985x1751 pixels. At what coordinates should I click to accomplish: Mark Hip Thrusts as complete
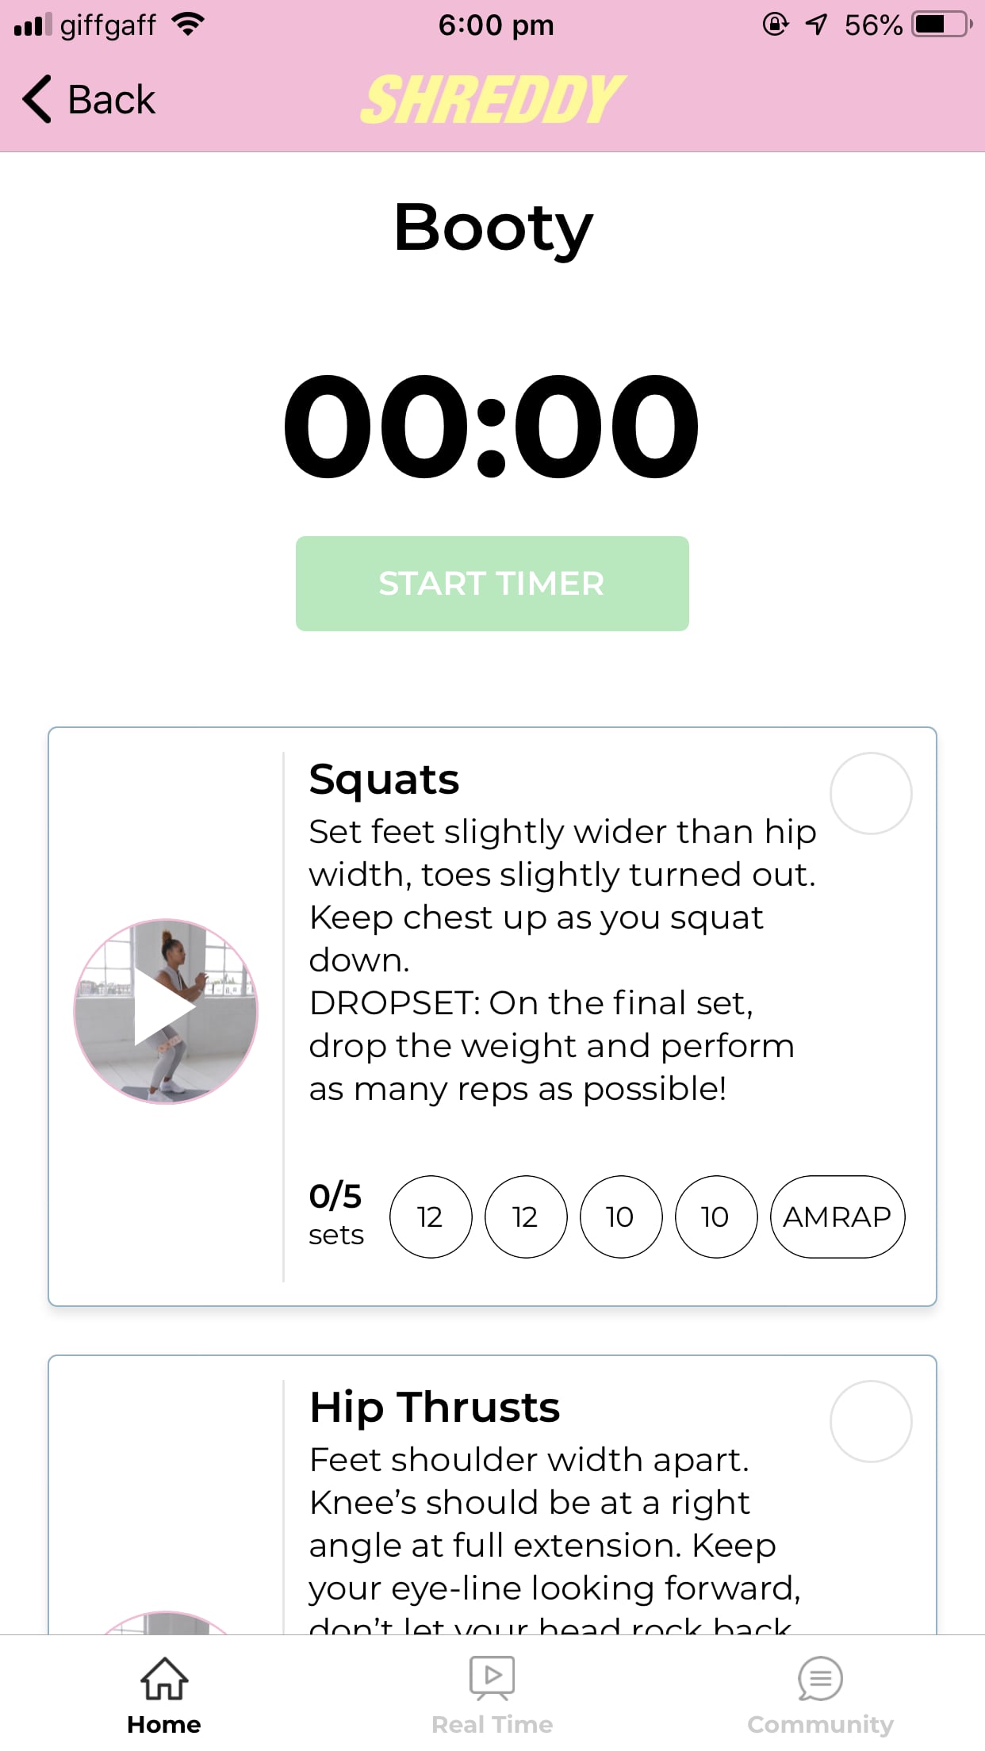click(x=871, y=1421)
